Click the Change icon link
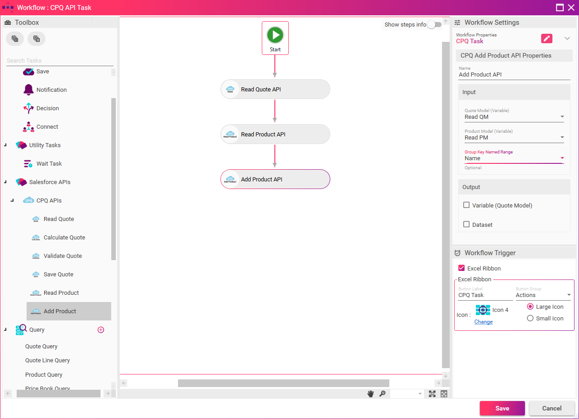The image size is (579, 419). tap(483, 322)
